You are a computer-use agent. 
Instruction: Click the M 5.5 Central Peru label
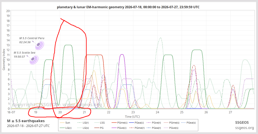pyautogui.click(x=32, y=38)
